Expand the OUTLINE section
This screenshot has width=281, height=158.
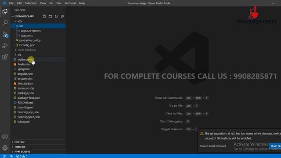[38, 142]
